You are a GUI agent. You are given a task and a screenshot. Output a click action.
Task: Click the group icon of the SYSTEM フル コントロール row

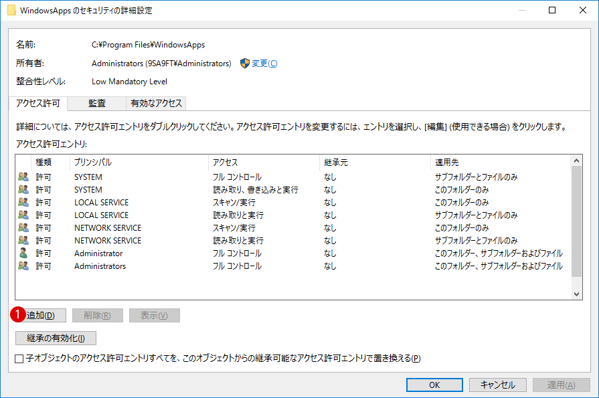(23, 177)
